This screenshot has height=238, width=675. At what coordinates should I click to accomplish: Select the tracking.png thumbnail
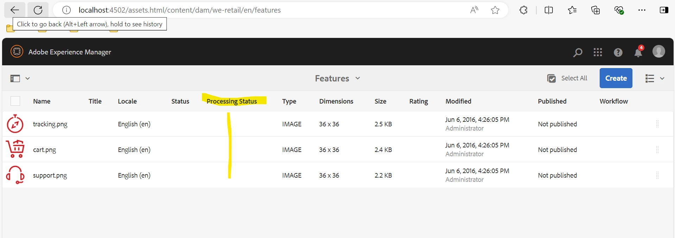[15, 124]
